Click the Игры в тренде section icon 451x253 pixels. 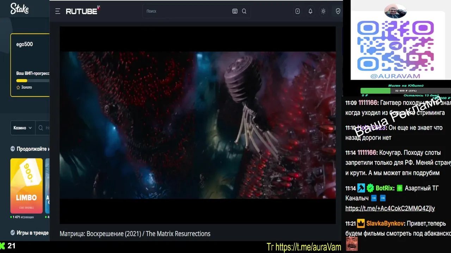[x=13, y=233]
